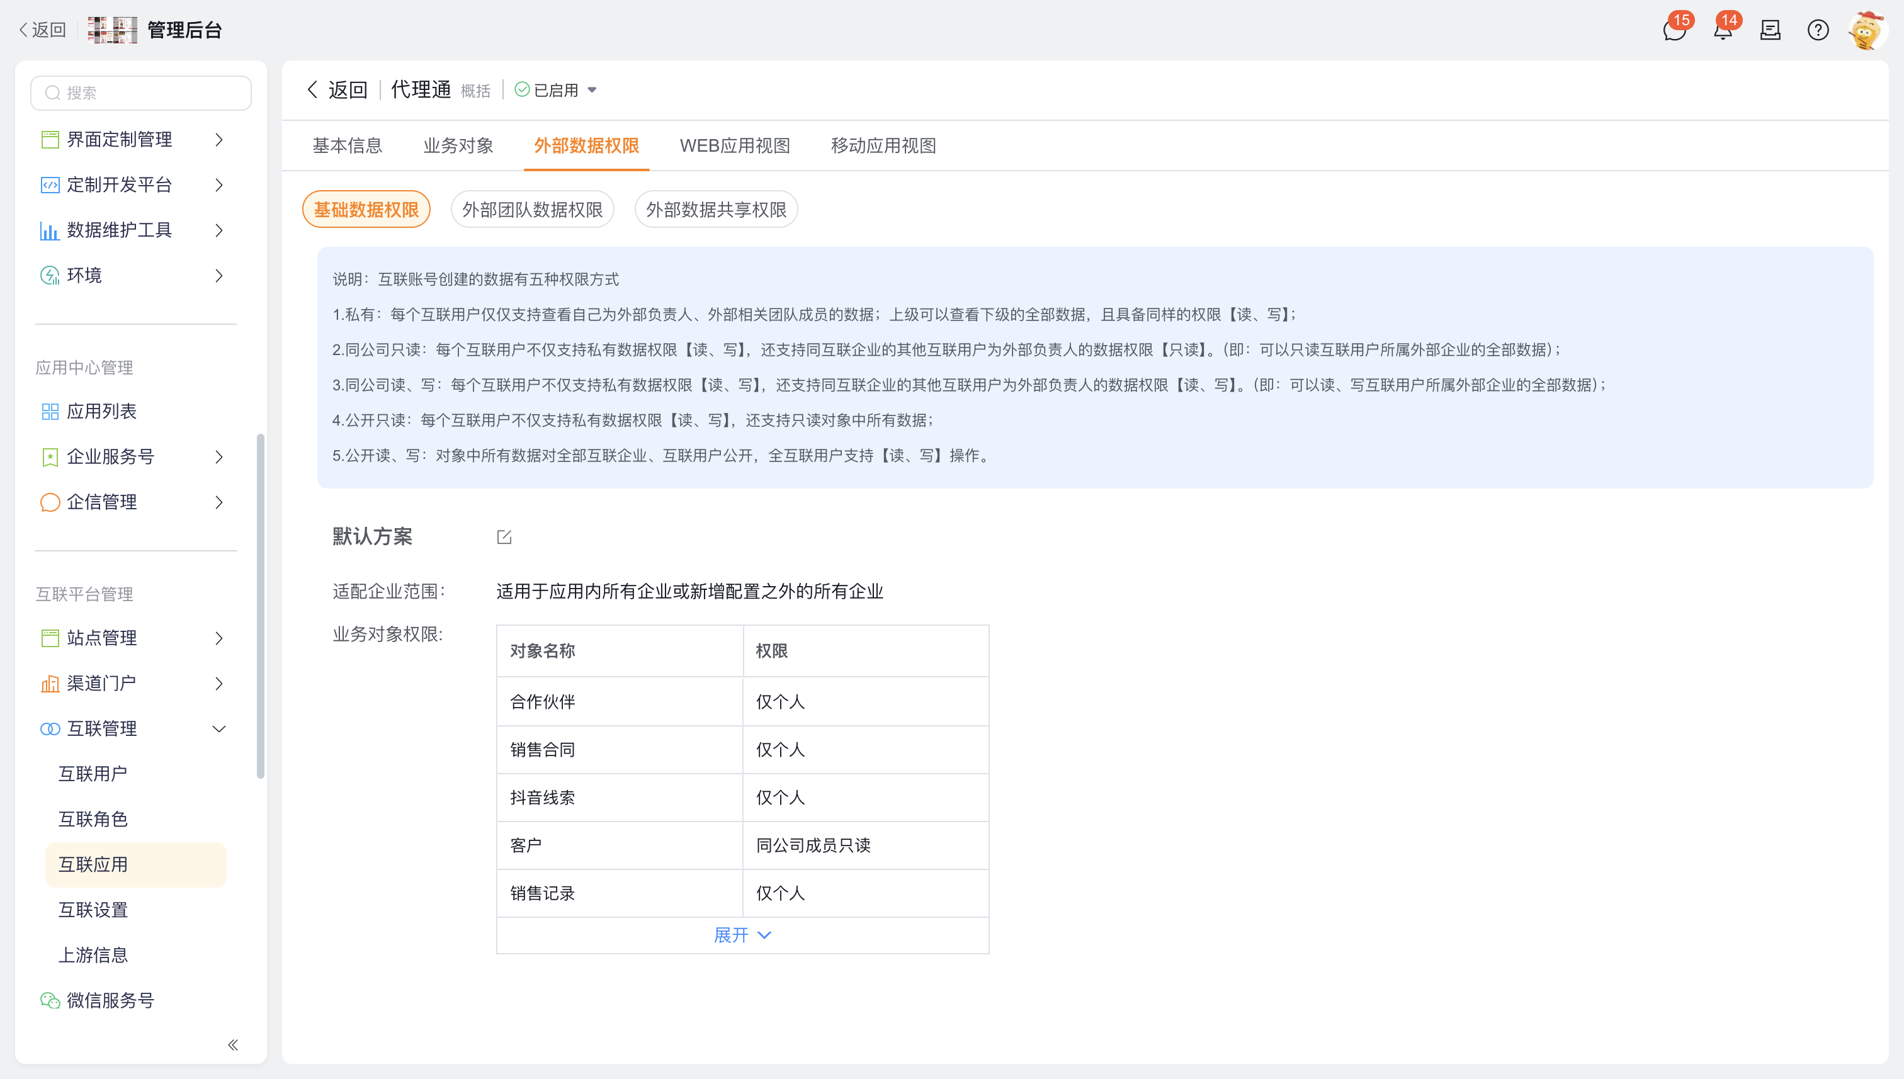Screen dimensions: 1904x1079
Task: Click the company logo beside 管理后台
Action: (112, 30)
